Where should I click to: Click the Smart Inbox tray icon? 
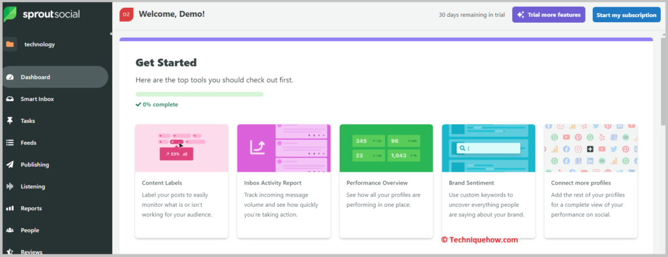pos(10,99)
